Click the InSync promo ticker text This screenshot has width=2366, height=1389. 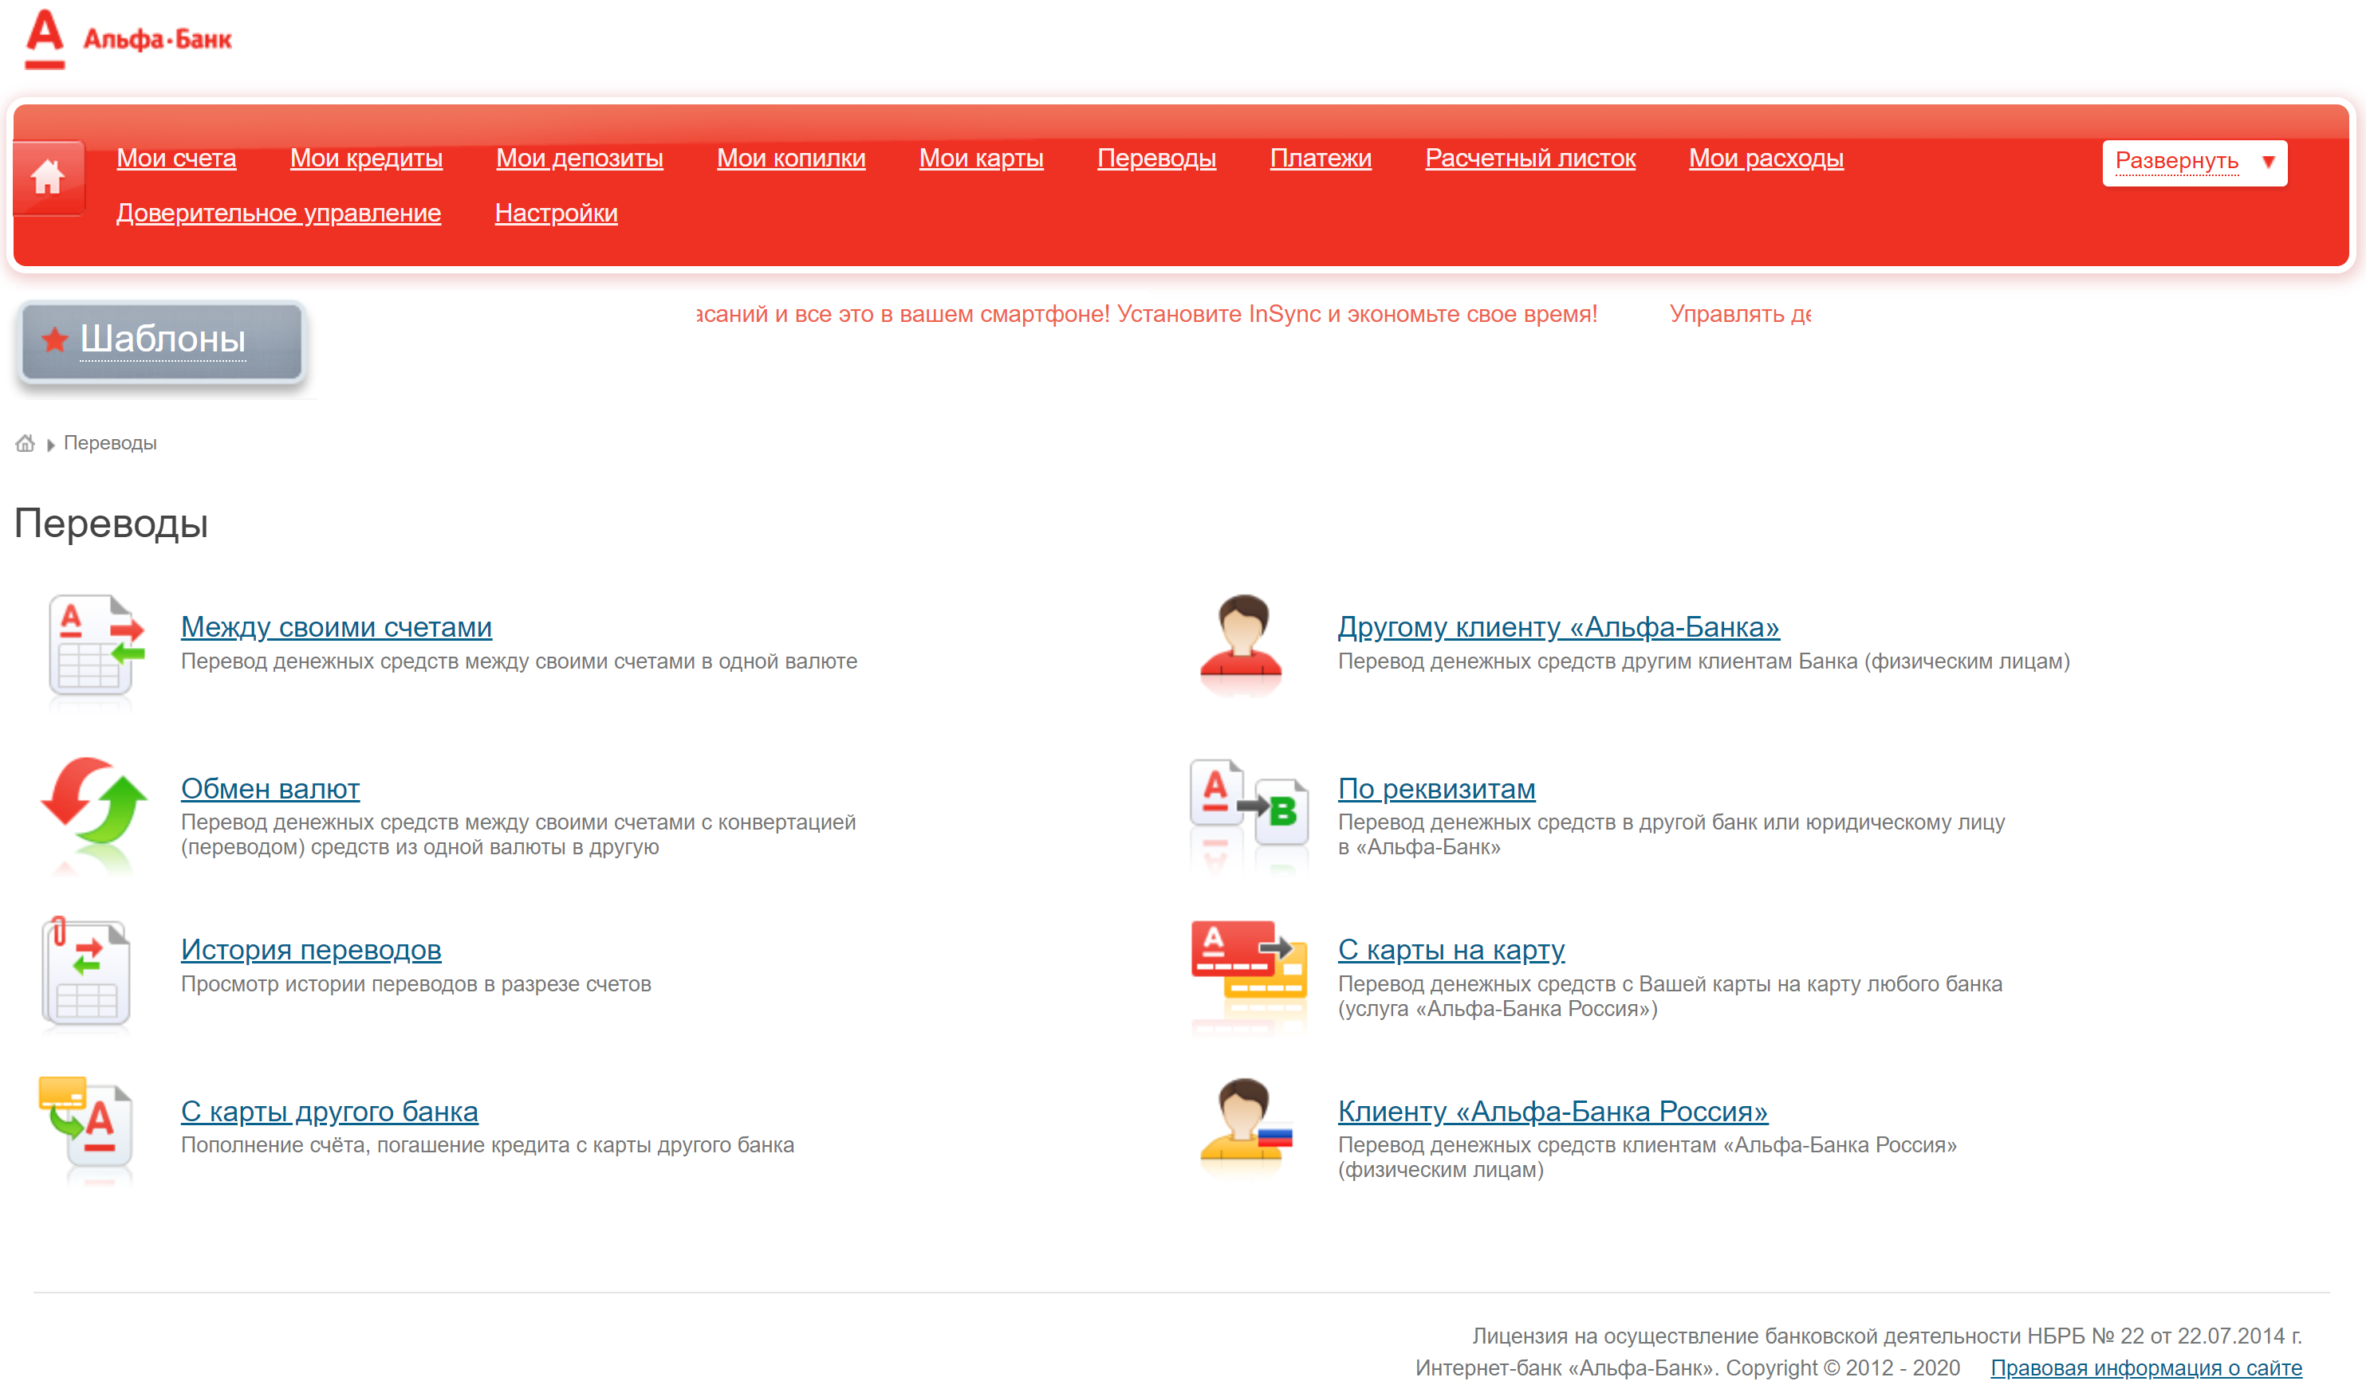coord(1147,315)
